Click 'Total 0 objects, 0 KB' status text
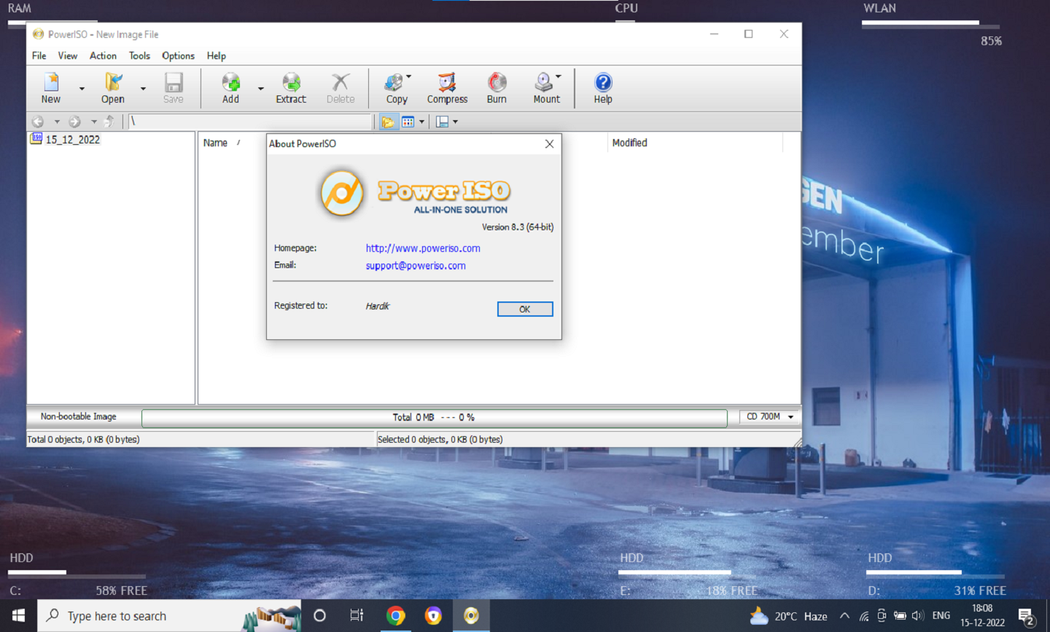The width and height of the screenshot is (1050, 632). [x=83, y=439]
